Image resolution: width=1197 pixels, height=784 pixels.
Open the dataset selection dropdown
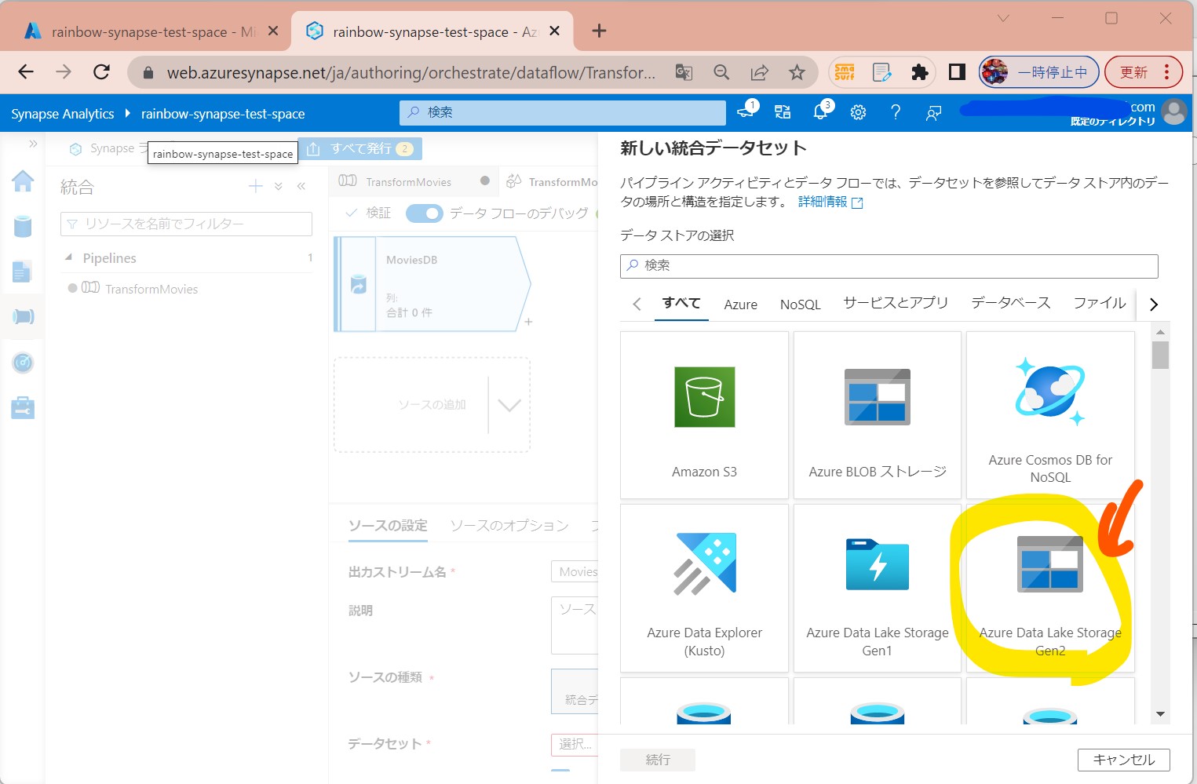[575, 744]
